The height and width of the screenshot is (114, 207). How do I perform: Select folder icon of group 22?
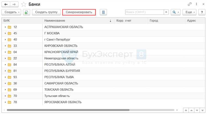pos(9,59)
